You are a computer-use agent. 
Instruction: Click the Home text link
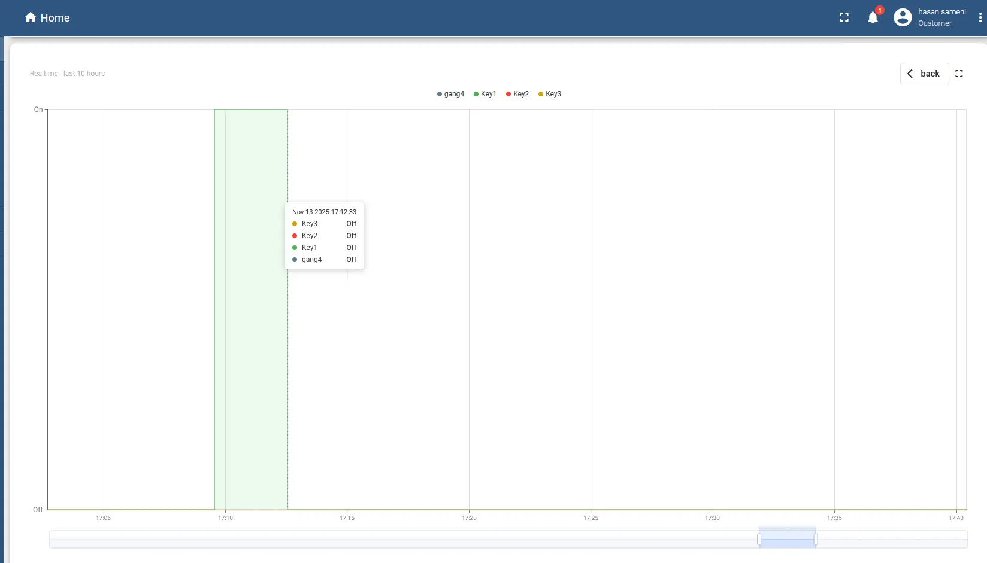pyautogui.click(x=55, y=18)
